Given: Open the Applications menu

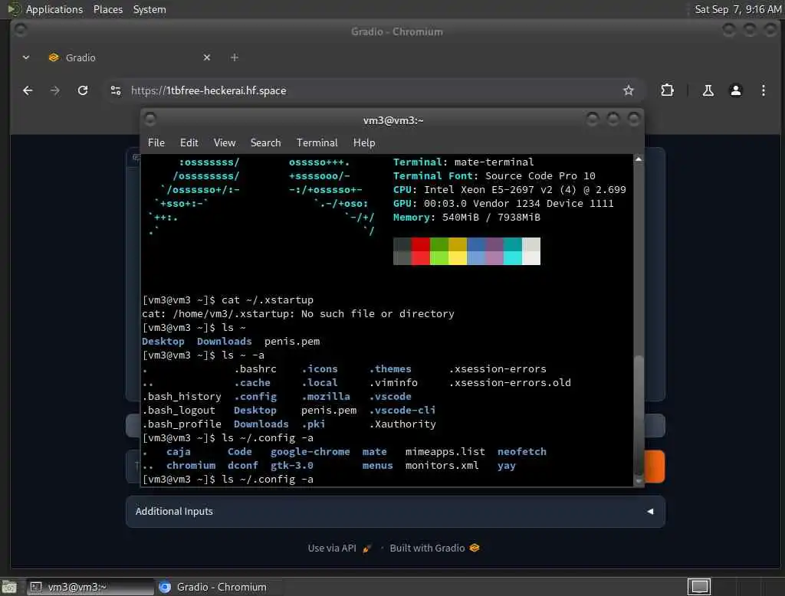Looking at the screenshot, I should (54, 9).
